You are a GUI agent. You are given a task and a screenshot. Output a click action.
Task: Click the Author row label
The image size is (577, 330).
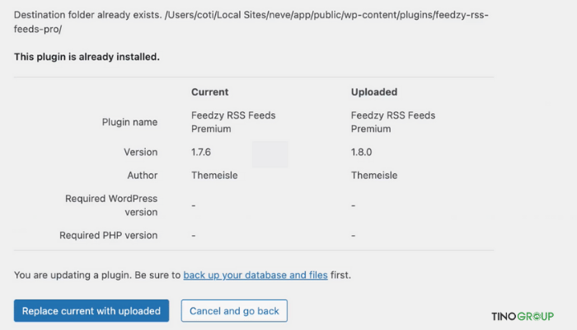click(143, 175)
